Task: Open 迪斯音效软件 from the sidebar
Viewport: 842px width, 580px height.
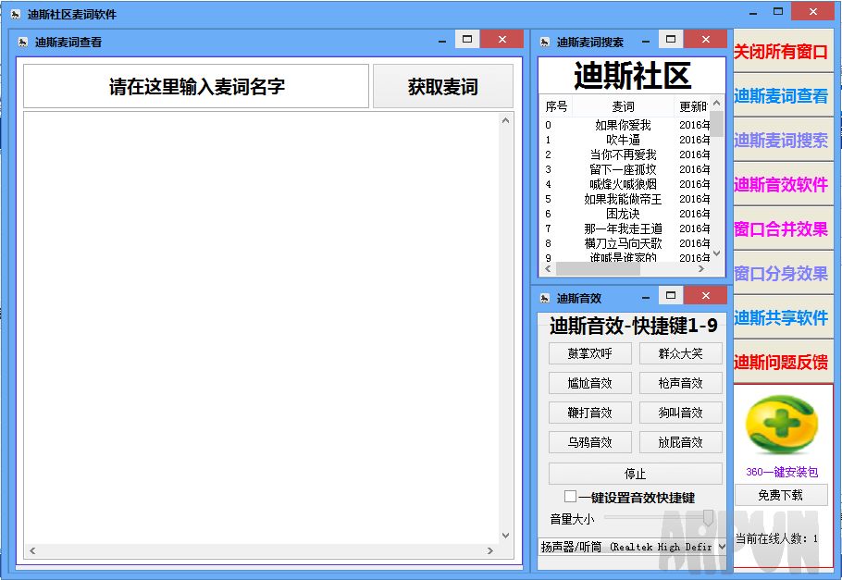Action: [783, 185]
